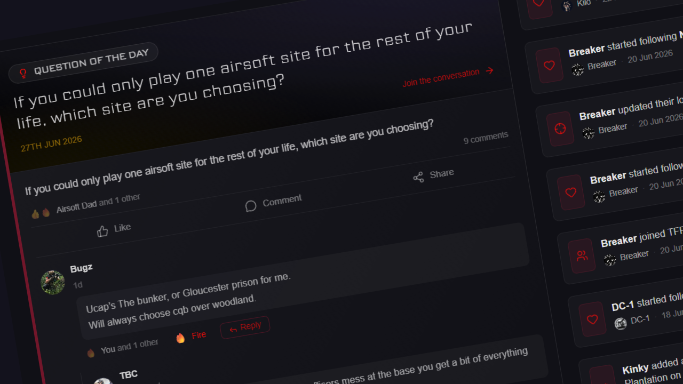Open DC-1 small avatar in activity feed

point(621,323)
